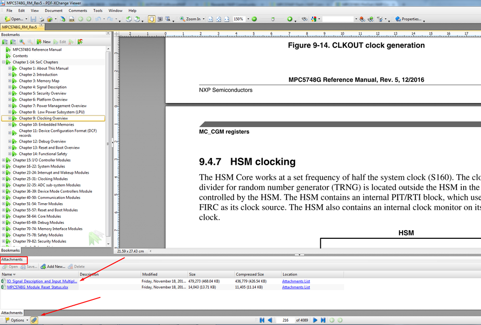Go to the next page arrow
The height and width of the screenshot is (325, 481).
coord(315,320)
